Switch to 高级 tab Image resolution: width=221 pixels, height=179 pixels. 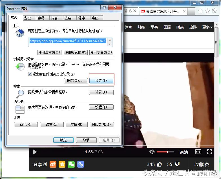coord(97,18)
